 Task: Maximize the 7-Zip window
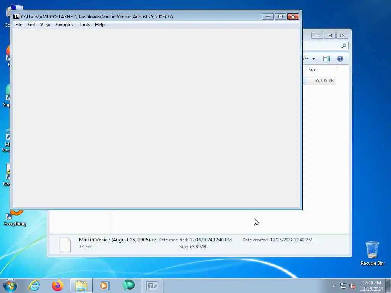click(280, 16)
